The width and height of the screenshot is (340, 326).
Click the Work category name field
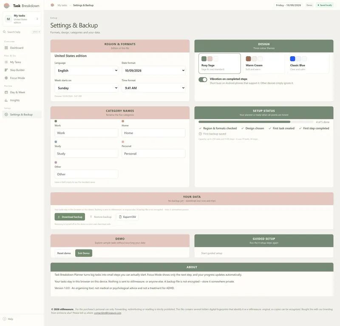(x=86, y=133)
